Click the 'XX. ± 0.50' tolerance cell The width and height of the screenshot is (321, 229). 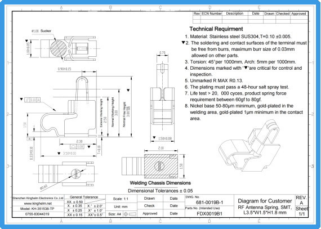pos(75,202)
